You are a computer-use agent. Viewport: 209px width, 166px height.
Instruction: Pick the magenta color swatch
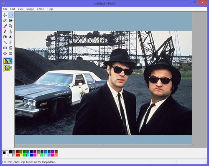click(x=35, y=155)
